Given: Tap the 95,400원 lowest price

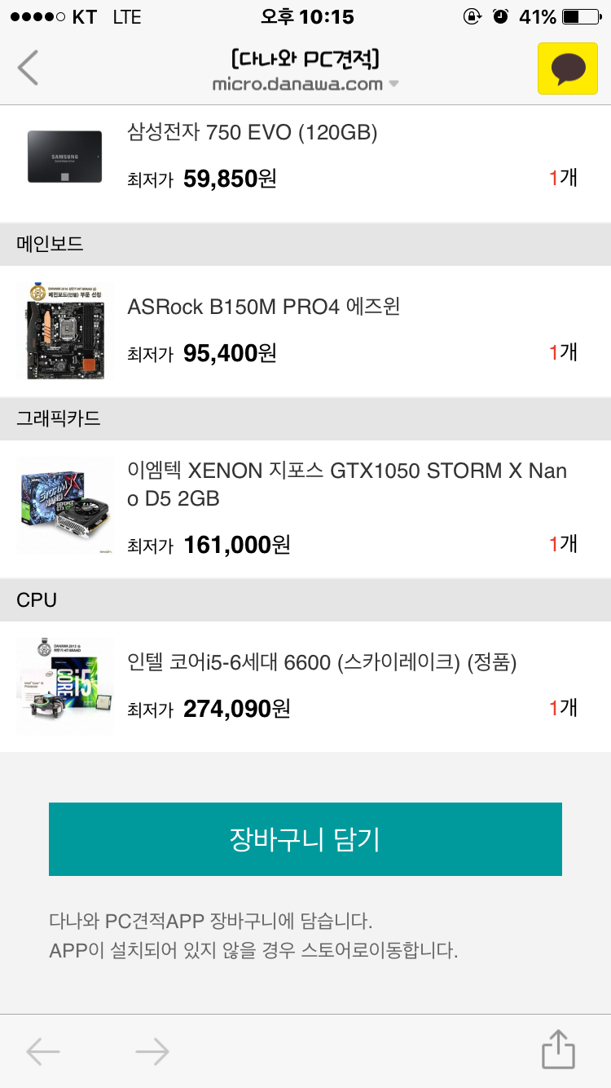Looking at the screenshot, I should click(x=230, y=353).
